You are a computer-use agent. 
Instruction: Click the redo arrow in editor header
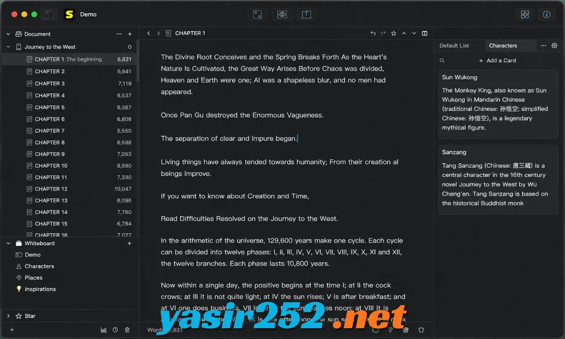coord(383,33)
